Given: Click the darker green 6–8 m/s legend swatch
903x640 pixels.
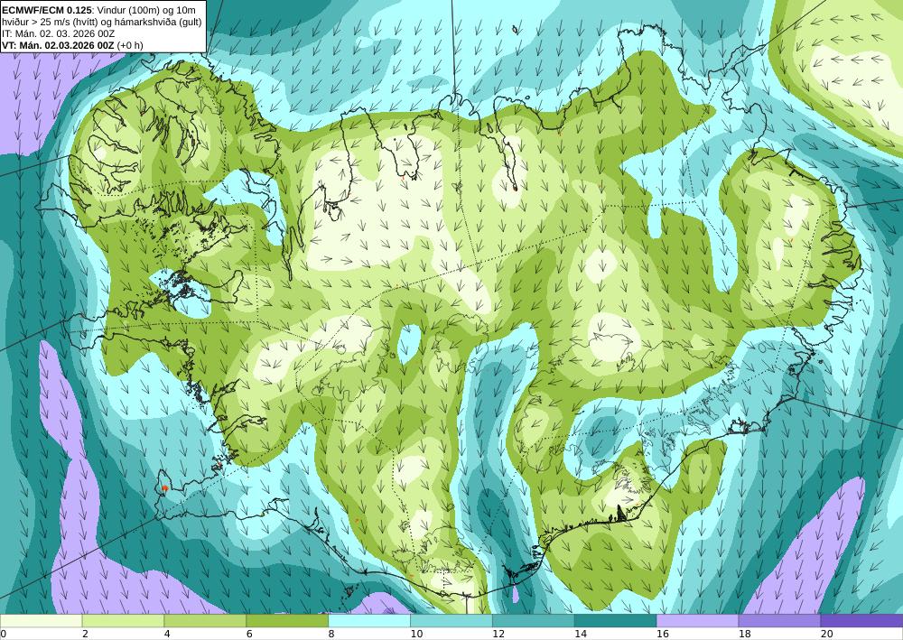Looking at the screenshot, I should click(287, 621).
